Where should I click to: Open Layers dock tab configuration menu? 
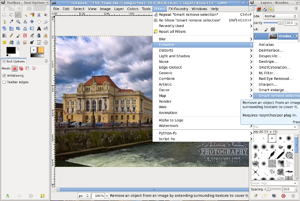pyautogui.click(x=296, y=9)
